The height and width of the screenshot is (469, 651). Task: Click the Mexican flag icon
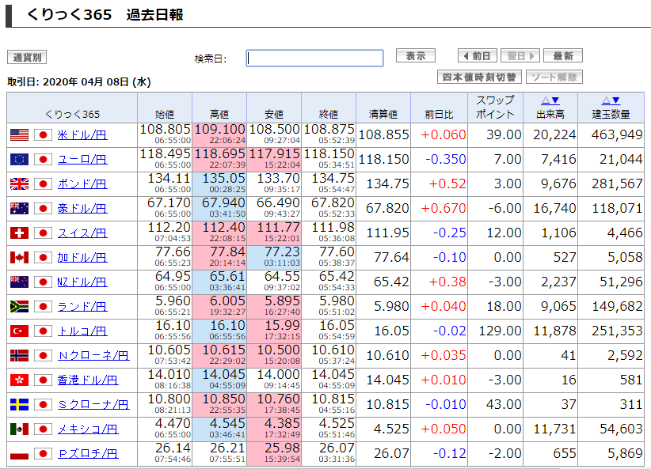(19, 429)
